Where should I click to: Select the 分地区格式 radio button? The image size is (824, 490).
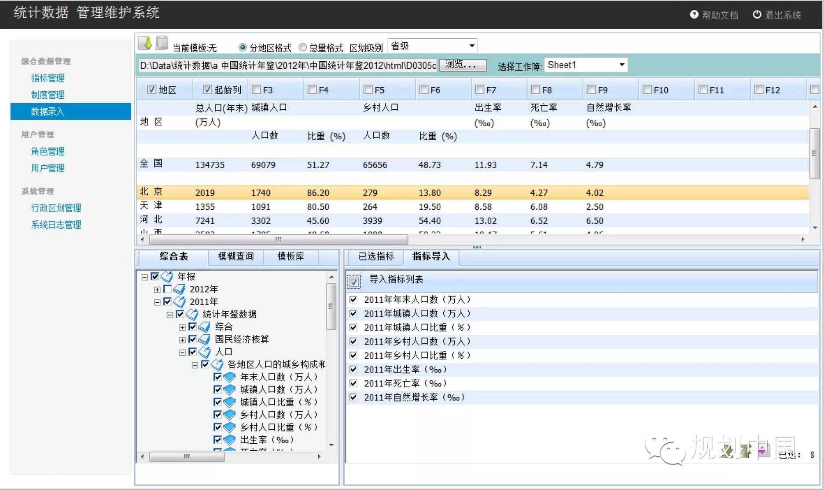click(243, 47)
